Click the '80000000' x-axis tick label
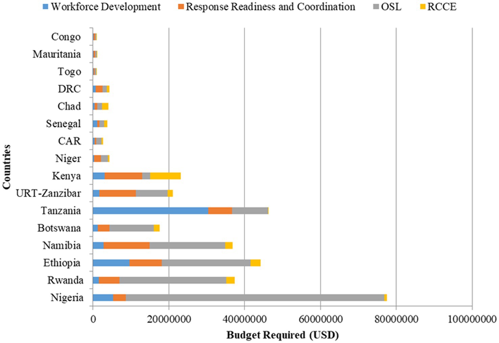 pyautogui.click(x=396, y=319)
